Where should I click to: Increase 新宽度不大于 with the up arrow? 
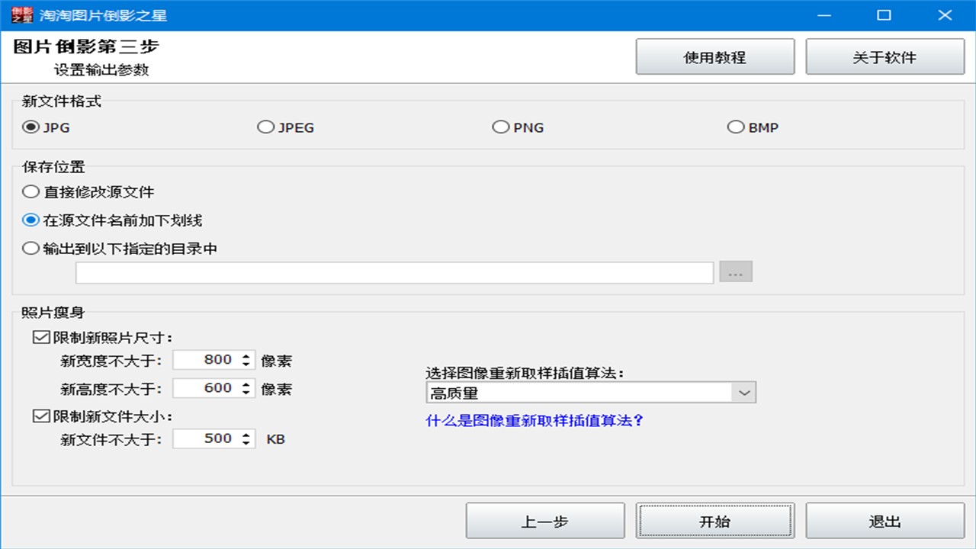(246, 356)
